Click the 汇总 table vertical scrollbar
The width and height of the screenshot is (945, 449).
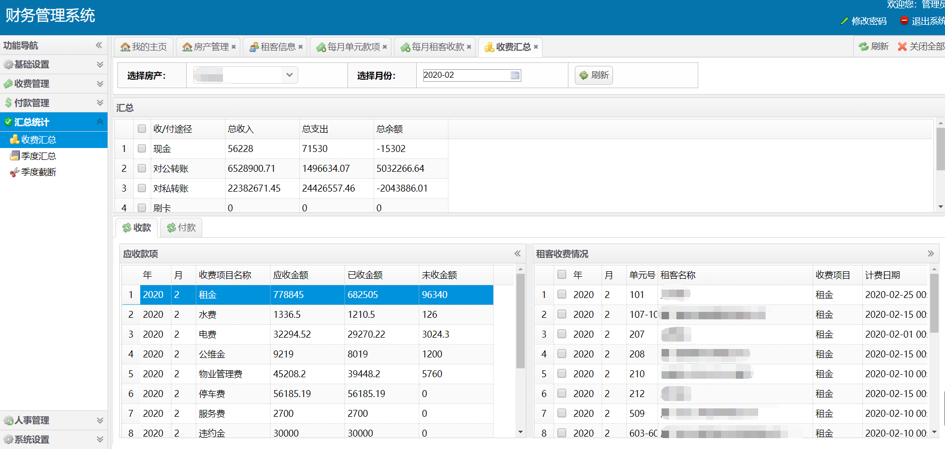coord(940,150)
